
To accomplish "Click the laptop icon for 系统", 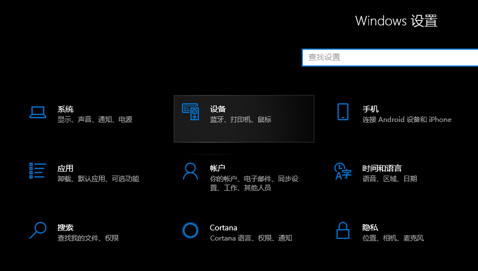I will click(x=37, y=112).
